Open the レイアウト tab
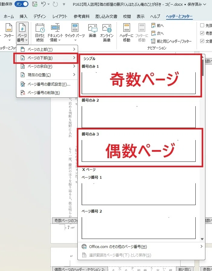 tap(60, 16)
